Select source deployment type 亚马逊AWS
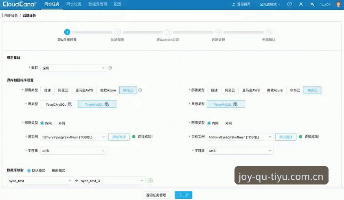Viewport: 344px width, 200px height. point(84,90)
